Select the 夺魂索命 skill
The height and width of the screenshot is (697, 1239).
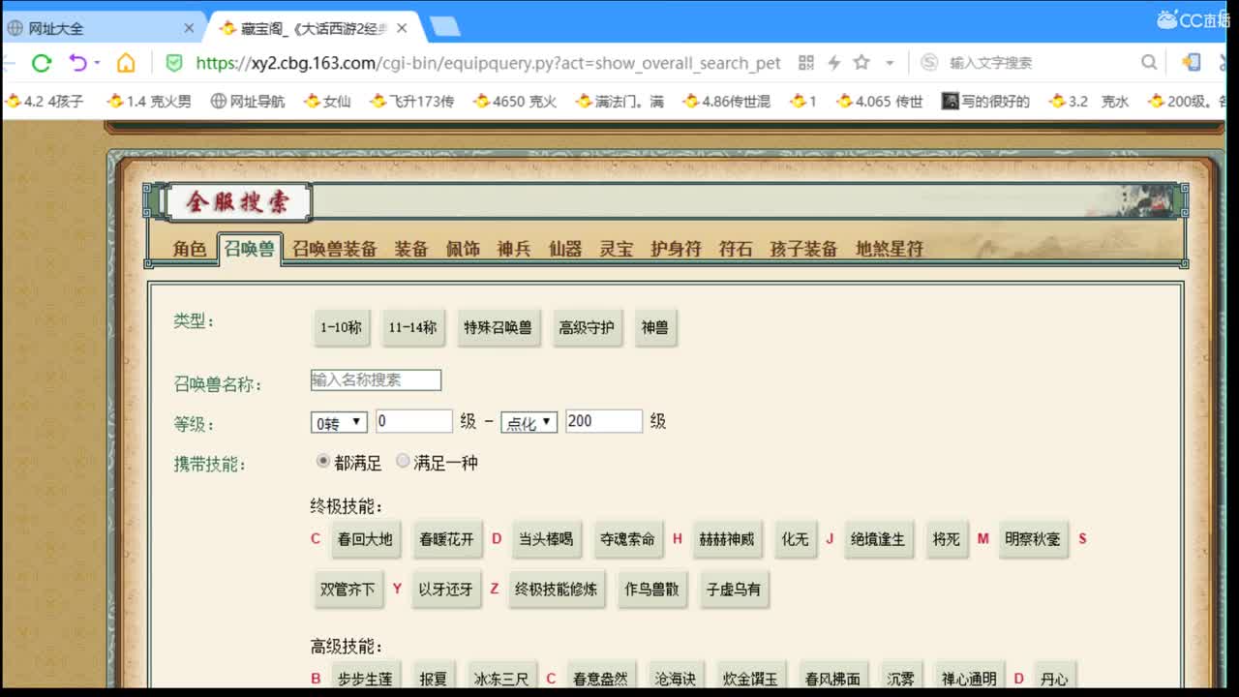pos(627,539)
